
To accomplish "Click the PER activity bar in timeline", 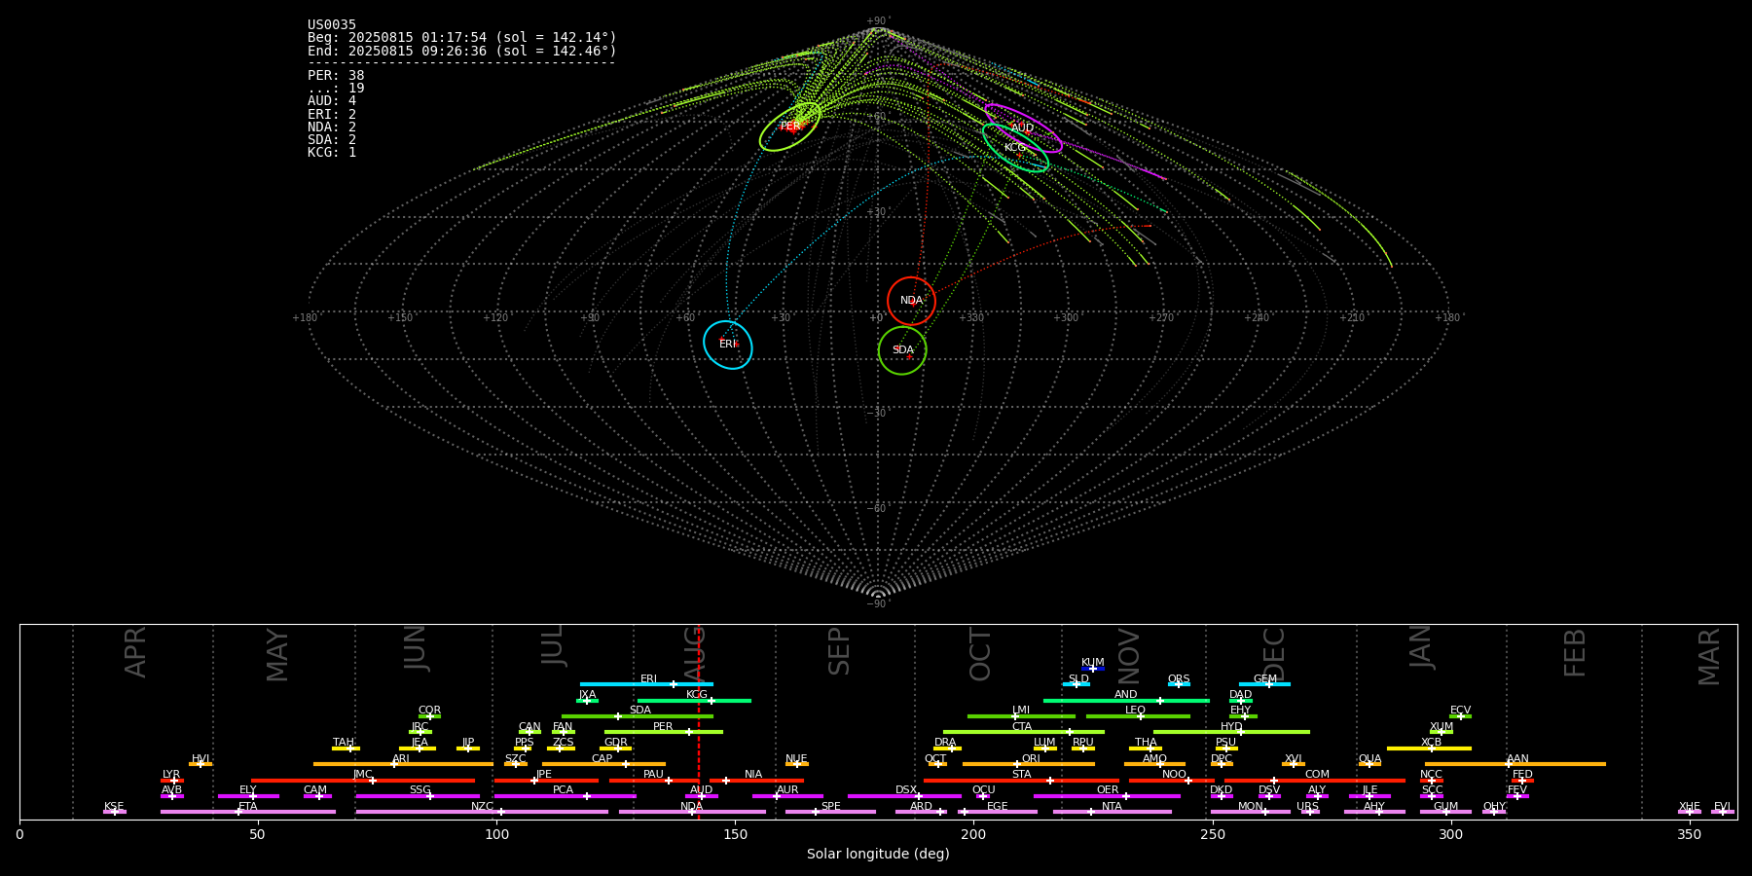I will tap(664, 732).
